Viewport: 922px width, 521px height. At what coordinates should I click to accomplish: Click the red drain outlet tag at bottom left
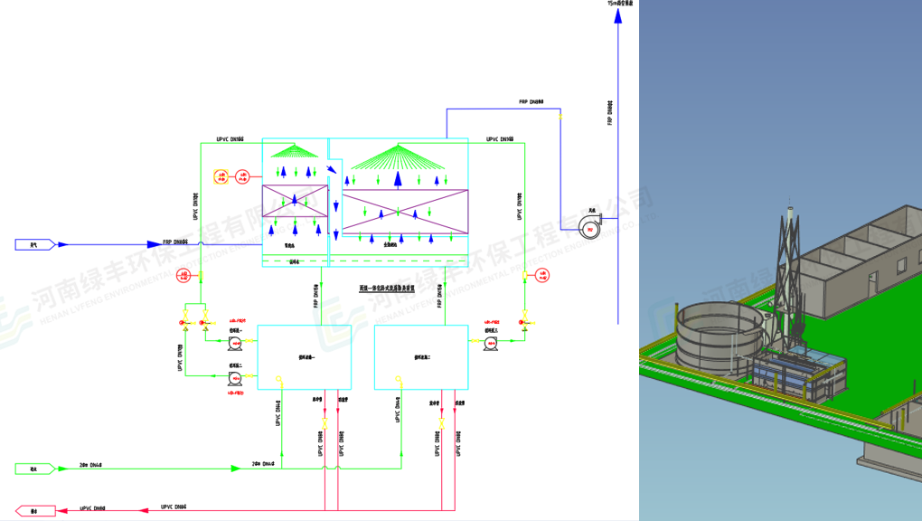point(35,512)
